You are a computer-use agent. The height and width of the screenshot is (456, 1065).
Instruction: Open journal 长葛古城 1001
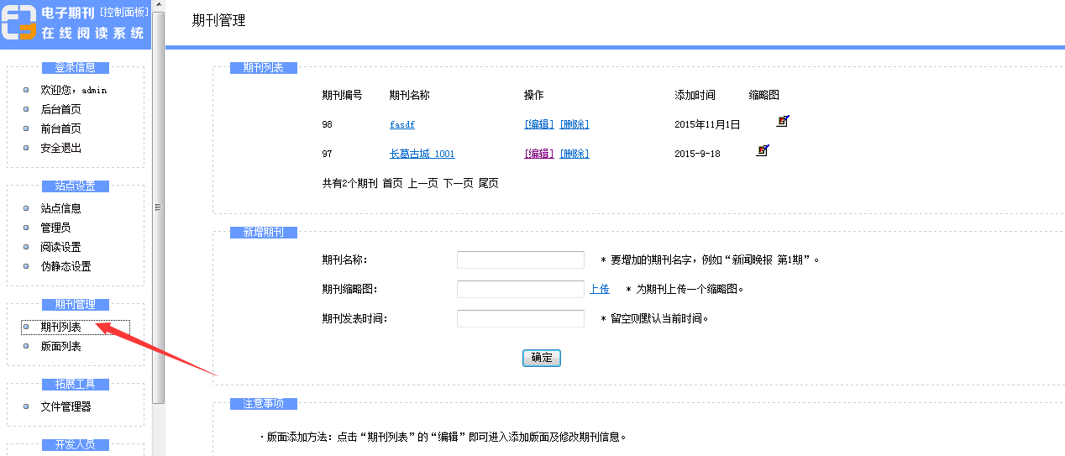tap(422, 154)
